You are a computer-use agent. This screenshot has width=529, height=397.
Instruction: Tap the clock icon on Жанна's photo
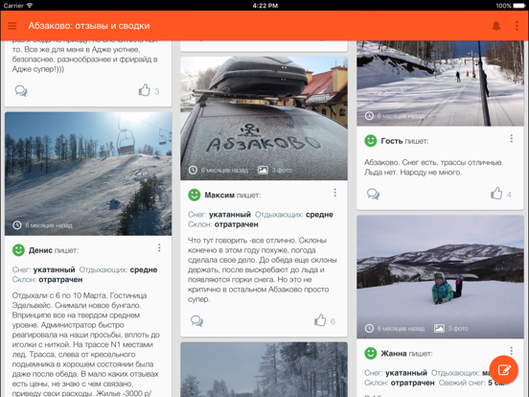click(369, 328)
